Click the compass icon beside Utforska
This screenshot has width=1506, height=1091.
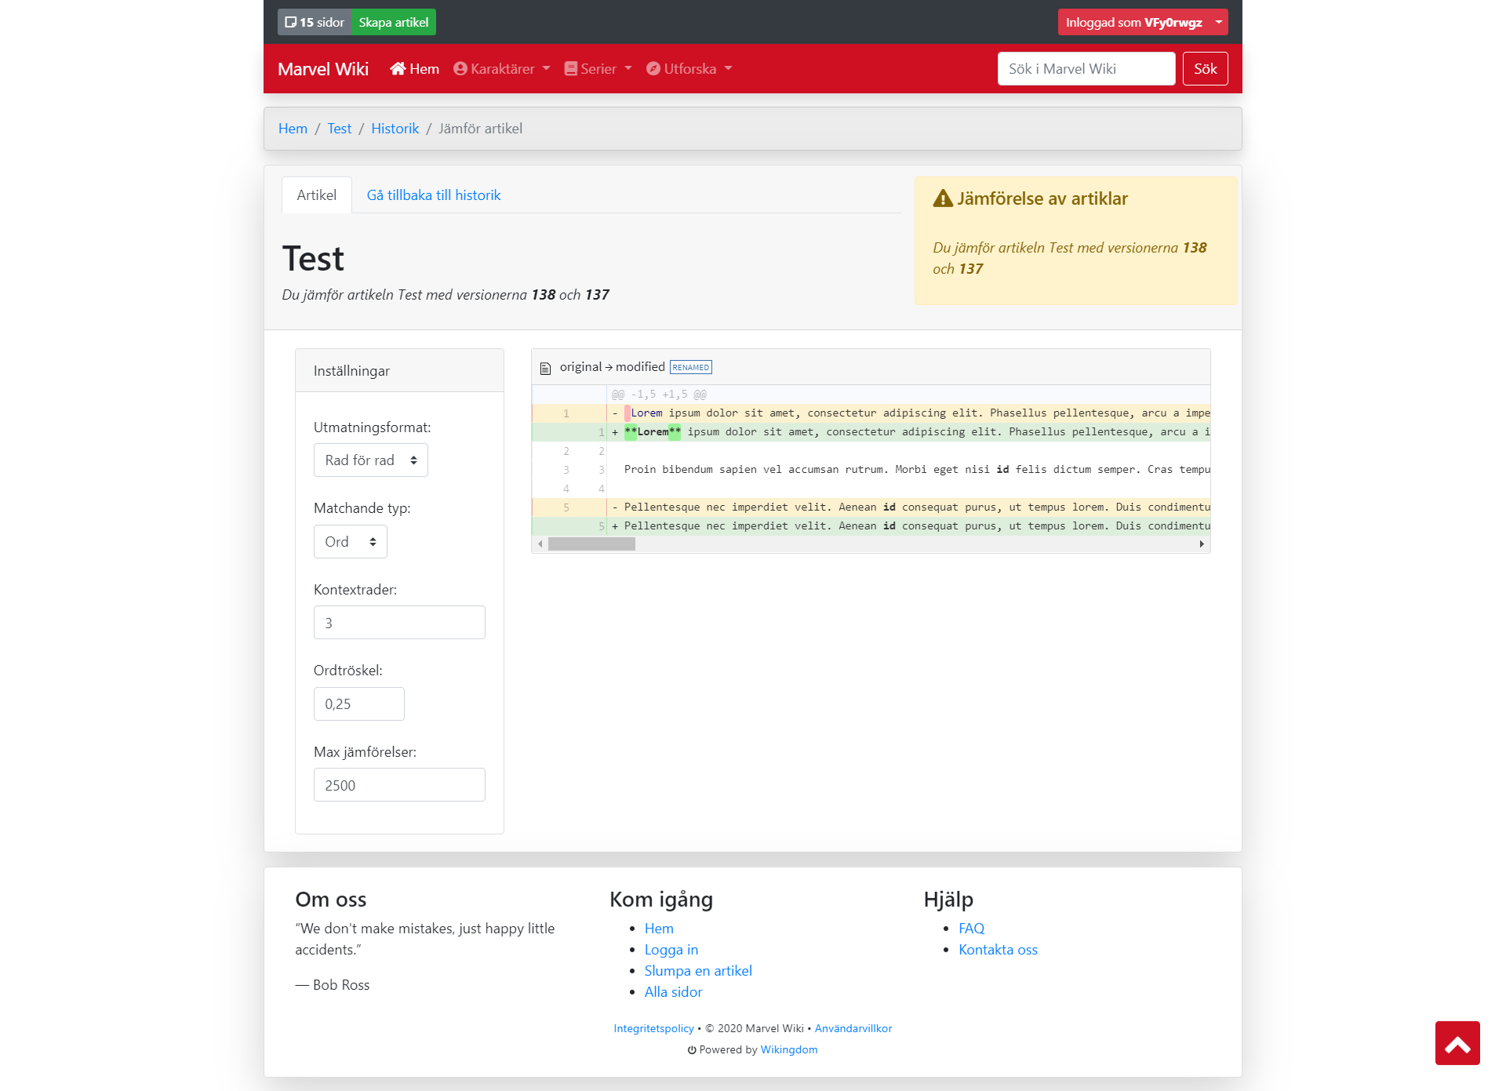(x=653, y=69)
